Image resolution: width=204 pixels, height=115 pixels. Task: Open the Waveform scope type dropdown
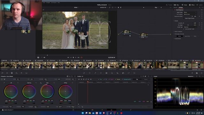[x=191, y=76]
